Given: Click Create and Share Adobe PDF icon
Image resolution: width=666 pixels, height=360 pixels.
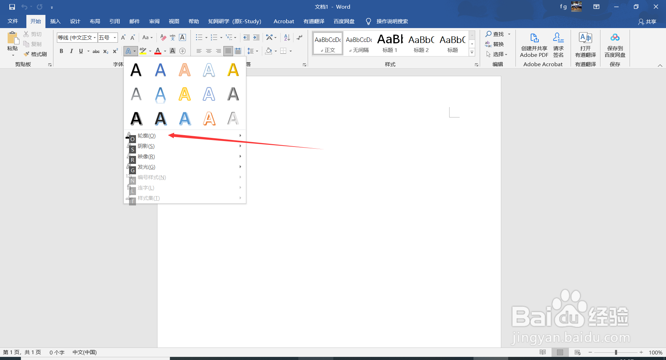Looking at the screenshot, I should click(534, 37).
